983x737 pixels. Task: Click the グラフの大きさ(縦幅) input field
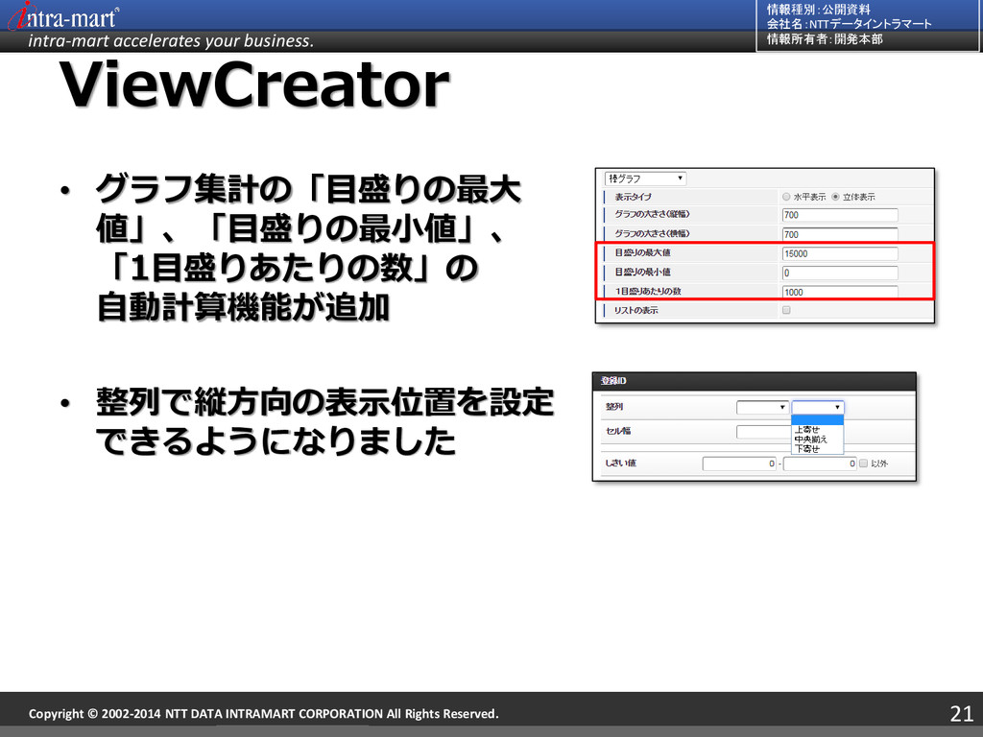coord(840,215)
